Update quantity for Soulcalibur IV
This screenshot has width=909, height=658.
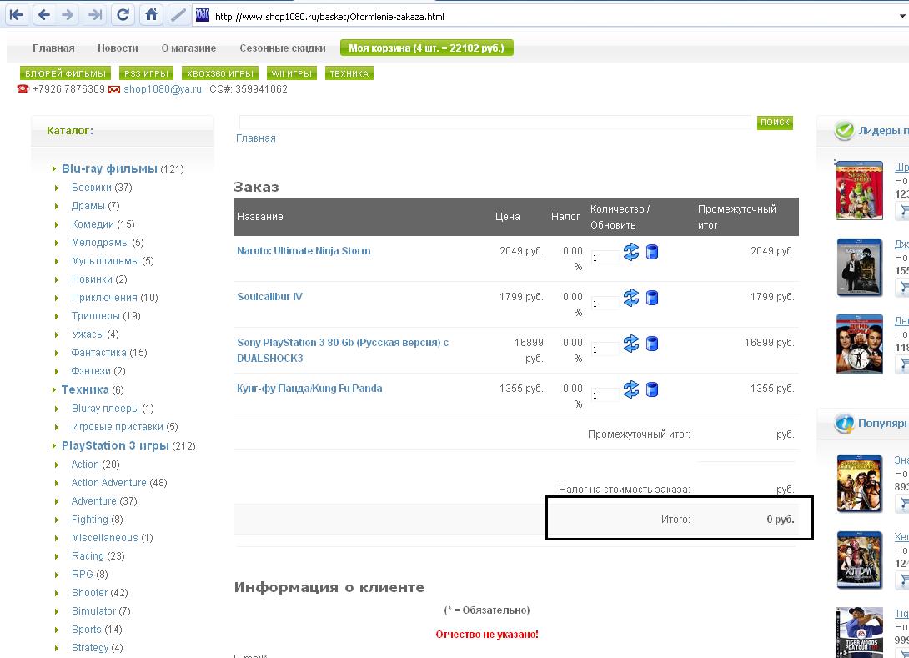point(630,298)
